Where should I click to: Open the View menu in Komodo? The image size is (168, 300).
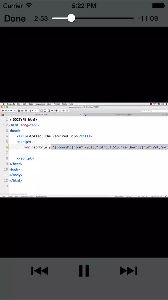(x=49, y=104)
